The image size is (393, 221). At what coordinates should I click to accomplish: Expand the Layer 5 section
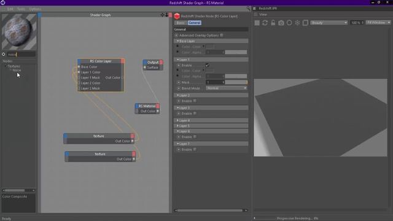177,126
